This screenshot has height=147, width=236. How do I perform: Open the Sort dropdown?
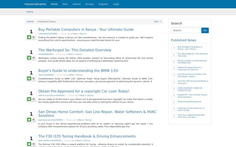pos(157,22)
